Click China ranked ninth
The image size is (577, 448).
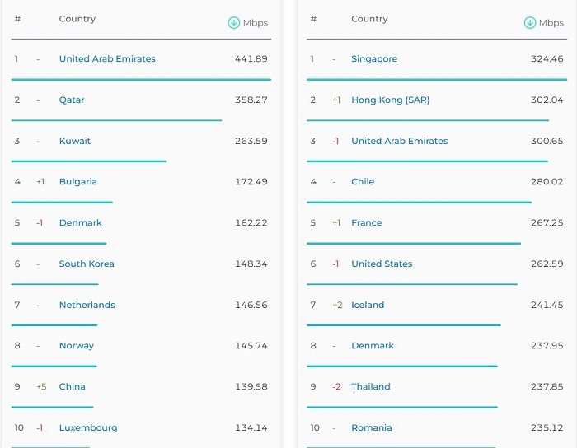pos(73,387)
